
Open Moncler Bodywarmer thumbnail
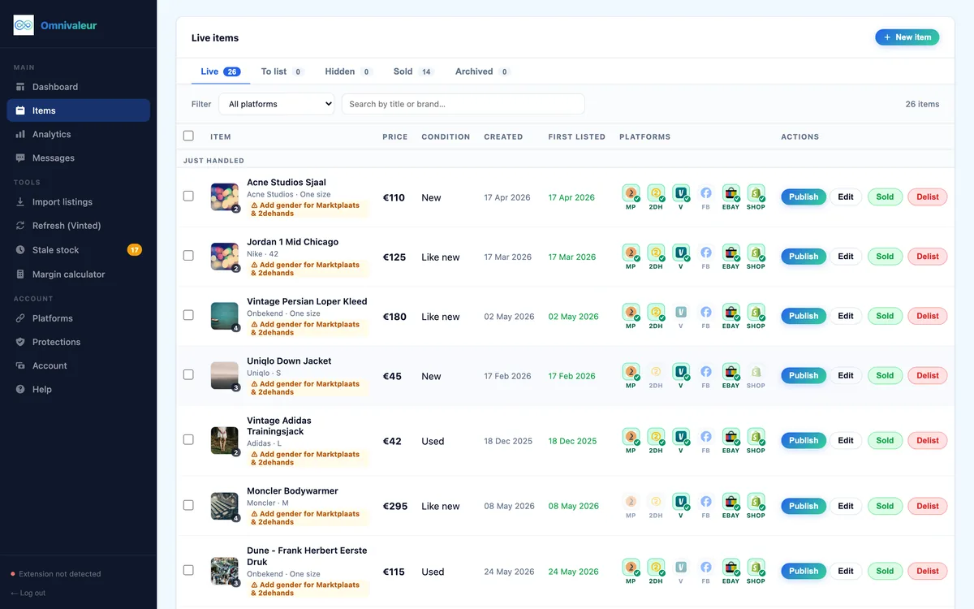click(224, 506)
